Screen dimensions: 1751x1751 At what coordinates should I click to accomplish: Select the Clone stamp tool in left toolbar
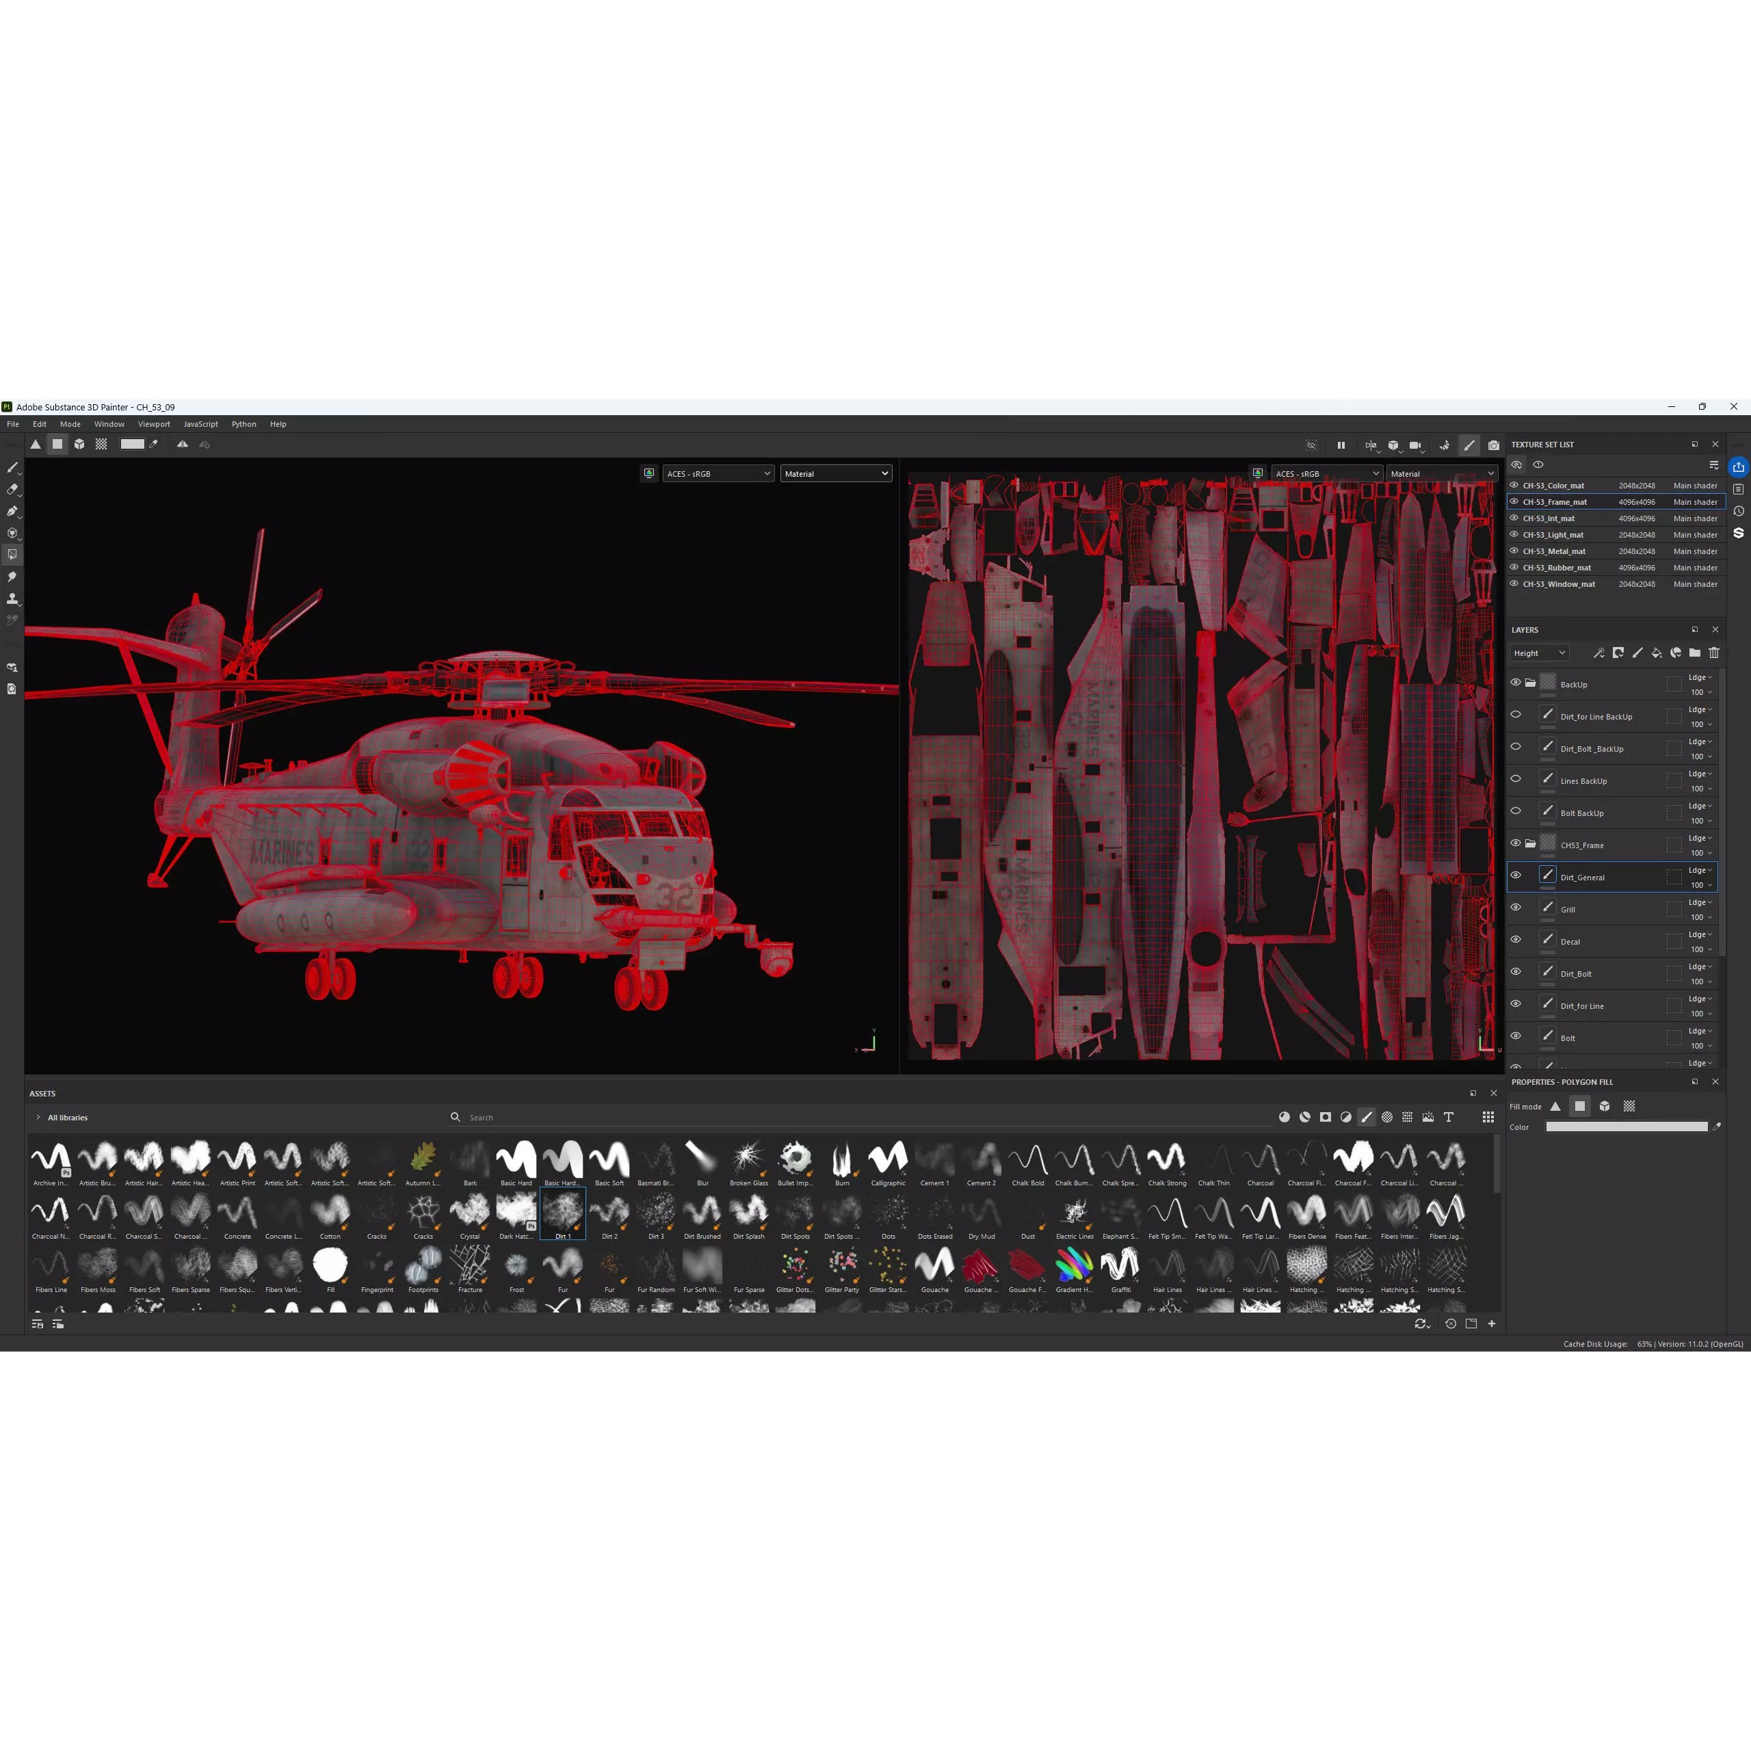[13, 598]
